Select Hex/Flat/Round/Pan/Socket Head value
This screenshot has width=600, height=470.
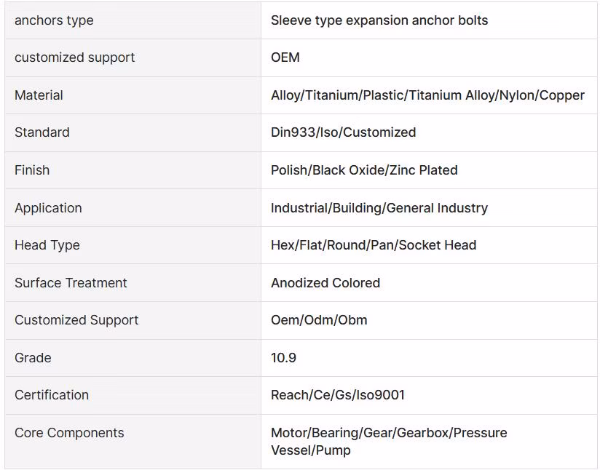click(x=374, y=245)
